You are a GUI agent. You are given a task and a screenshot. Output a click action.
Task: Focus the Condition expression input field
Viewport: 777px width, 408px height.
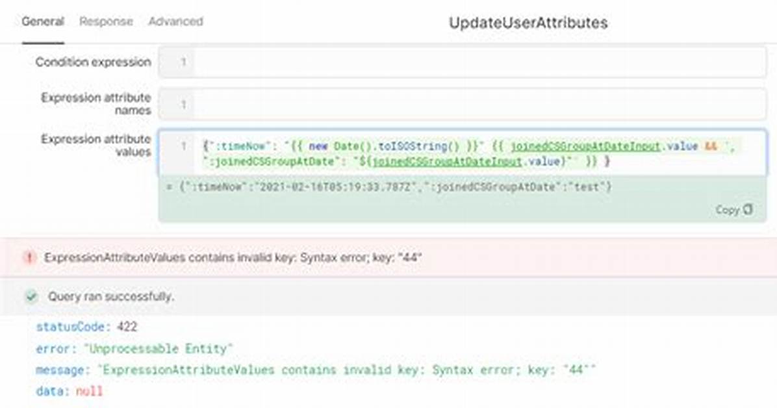click(463, 62)
